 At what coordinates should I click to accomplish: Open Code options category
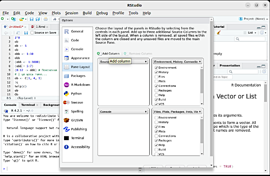pyautogui.click(x=77, y=40)
